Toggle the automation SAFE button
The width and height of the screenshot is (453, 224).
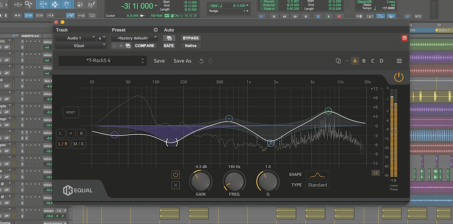169,45
